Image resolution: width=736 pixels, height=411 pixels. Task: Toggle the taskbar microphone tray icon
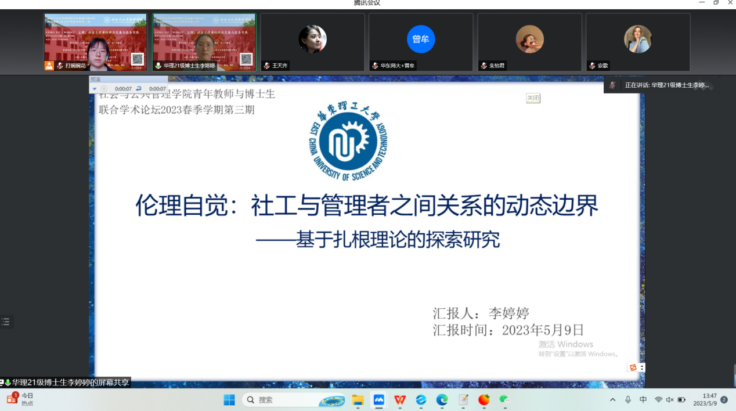click(x=628, y=400)
